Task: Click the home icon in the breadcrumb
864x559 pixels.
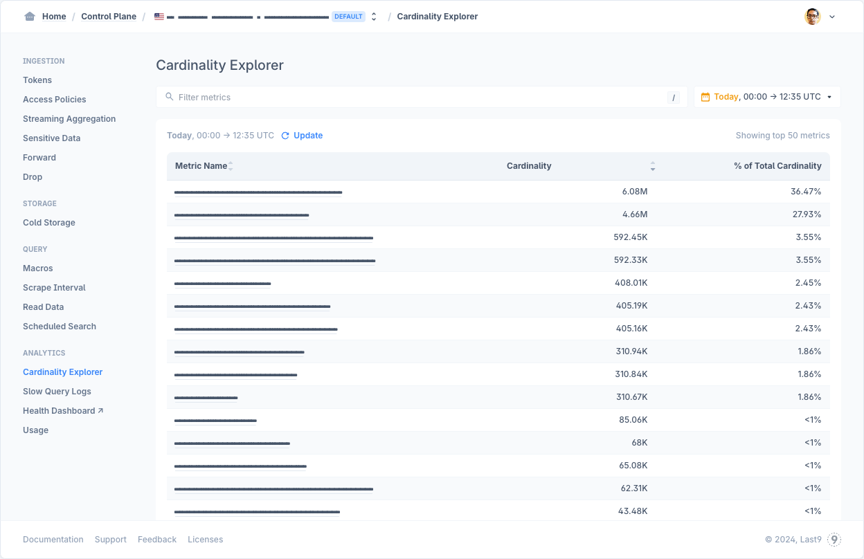Action: (x=30, y=16)
